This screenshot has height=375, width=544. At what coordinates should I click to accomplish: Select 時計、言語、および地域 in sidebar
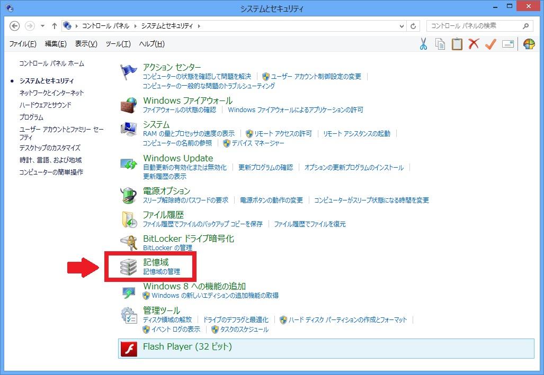51,160
